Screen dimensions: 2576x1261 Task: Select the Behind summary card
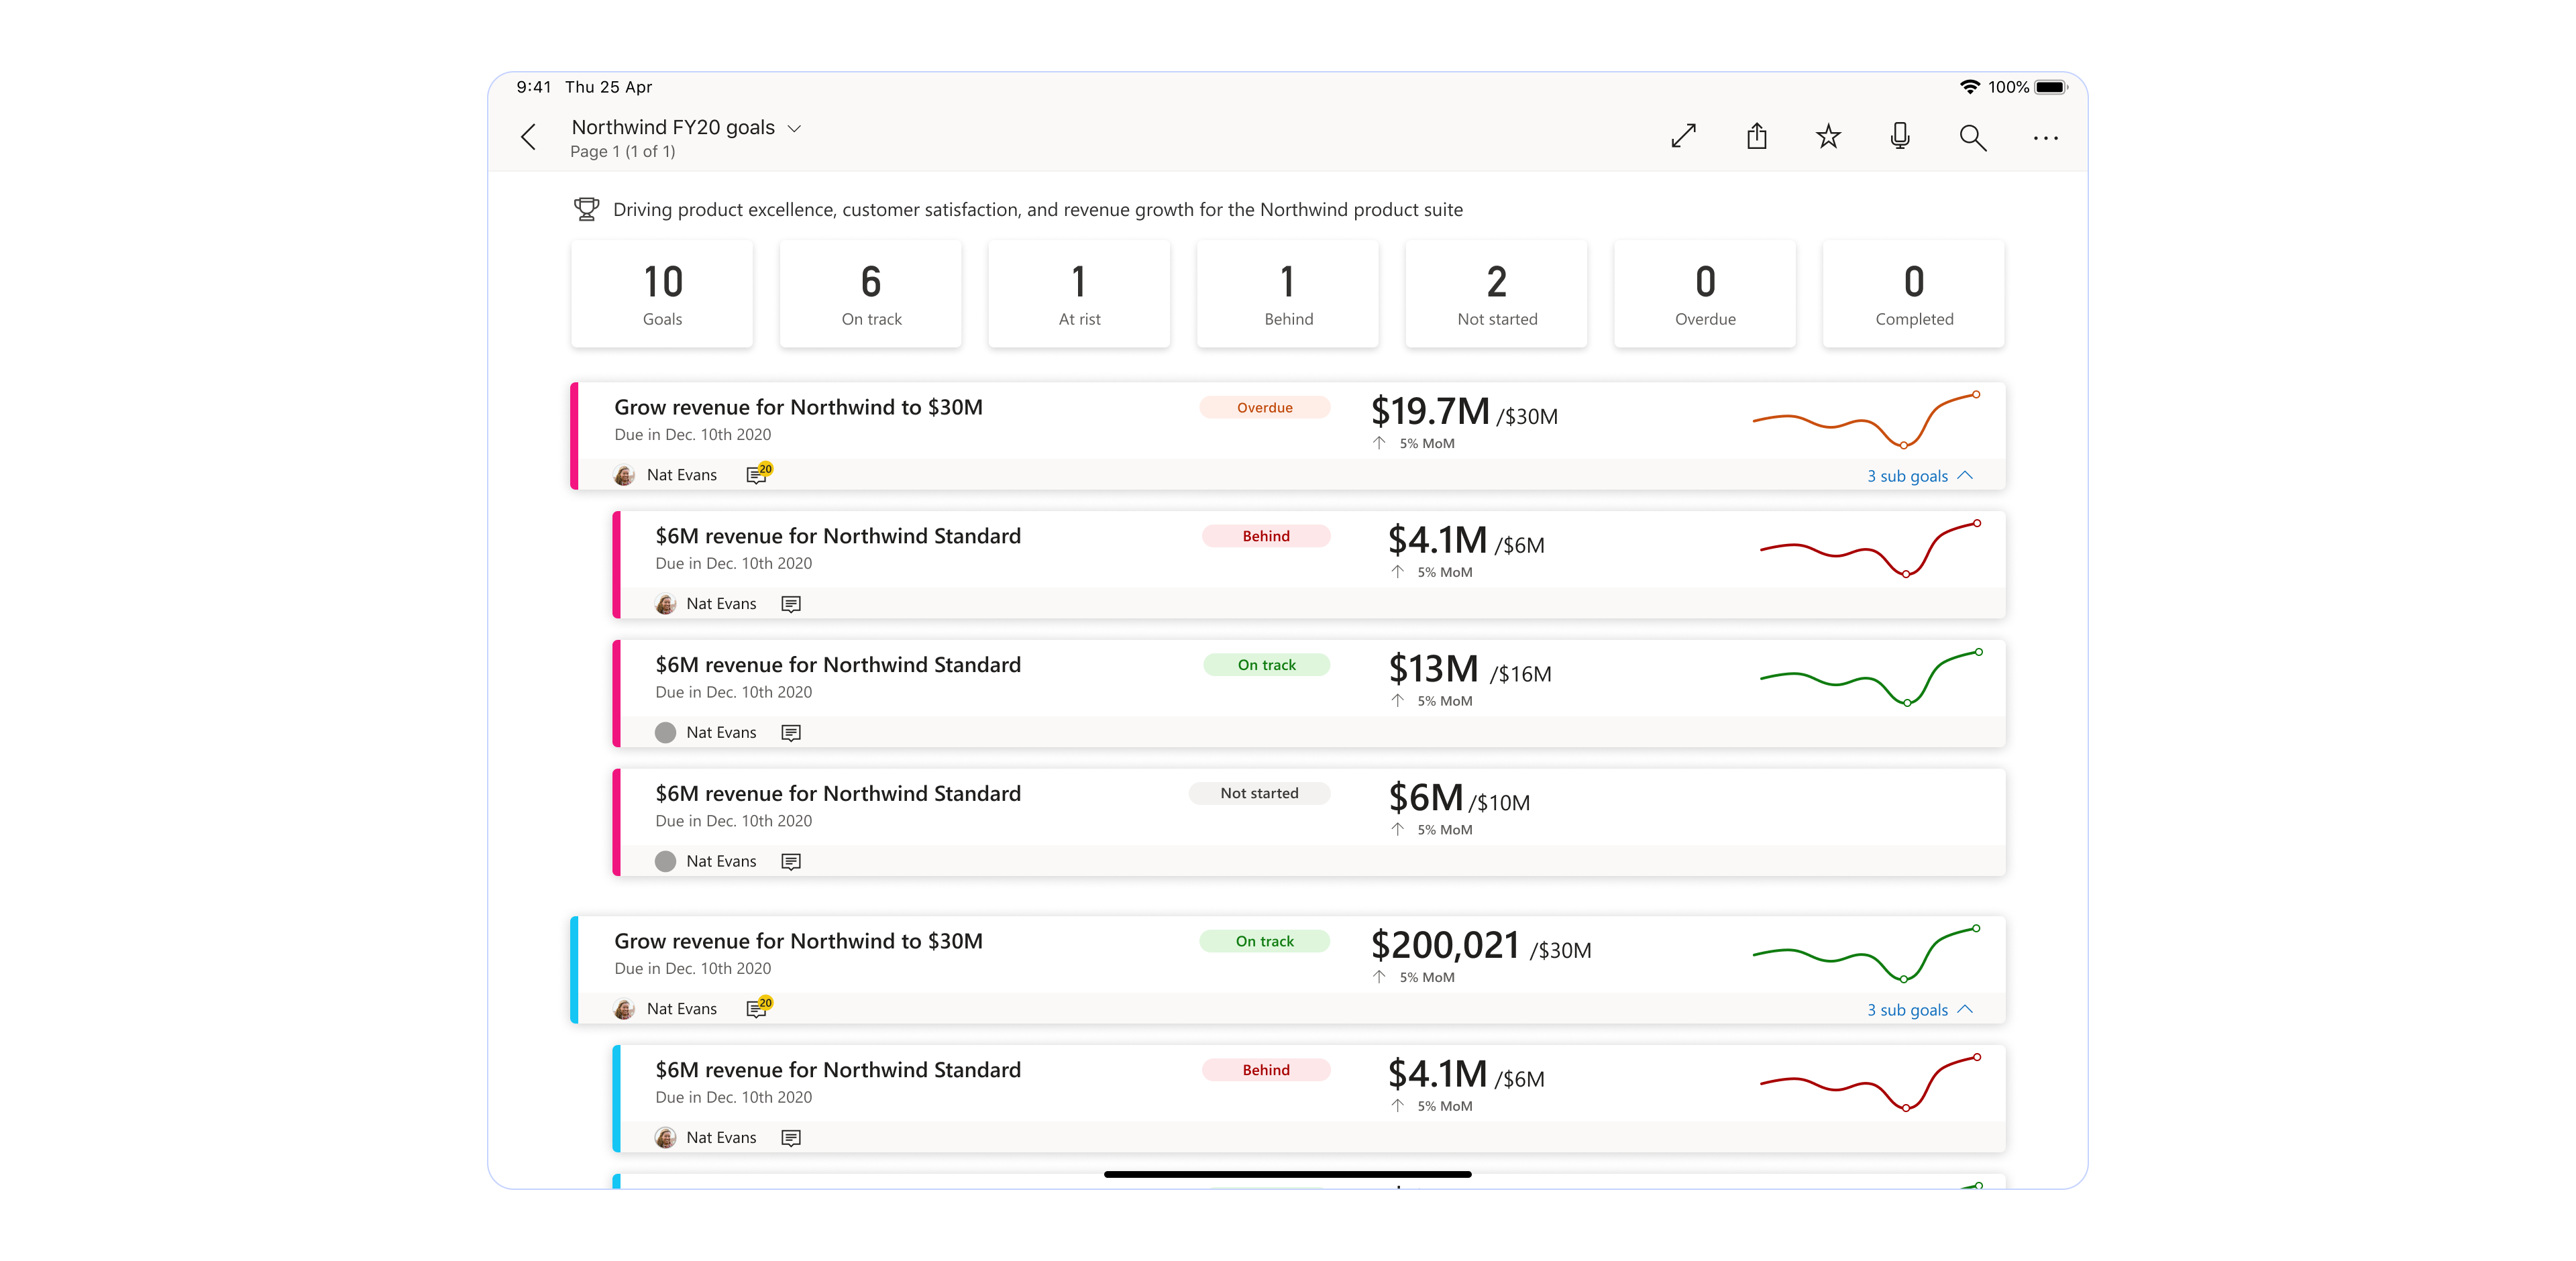coord(1288,294)
